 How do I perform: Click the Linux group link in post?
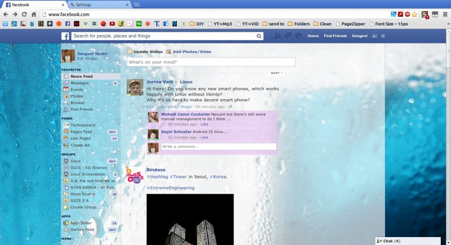(x=186, y=82)
